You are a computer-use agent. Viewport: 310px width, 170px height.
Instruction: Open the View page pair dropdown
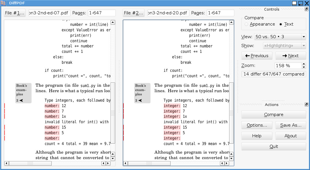[280, 37]
